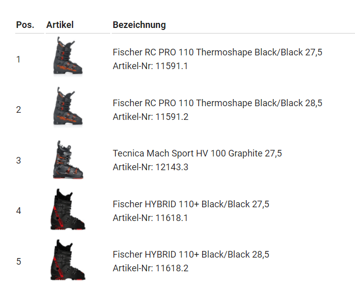Click the Bezeichnung column header
This screenshot has height=285, width=355.
139,25
